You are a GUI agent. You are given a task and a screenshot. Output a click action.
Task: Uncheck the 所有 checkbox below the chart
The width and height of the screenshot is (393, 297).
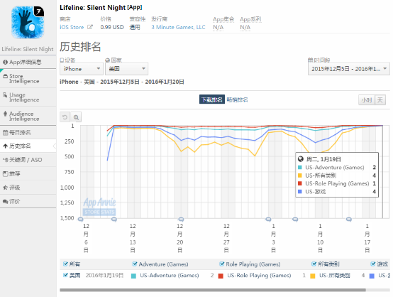(x=65, y=264)
